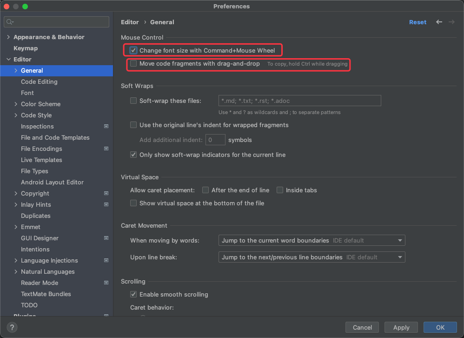Enable Move code fragments with drag-and-drop
Screen dimensions: 464x338
pos(133,63)
